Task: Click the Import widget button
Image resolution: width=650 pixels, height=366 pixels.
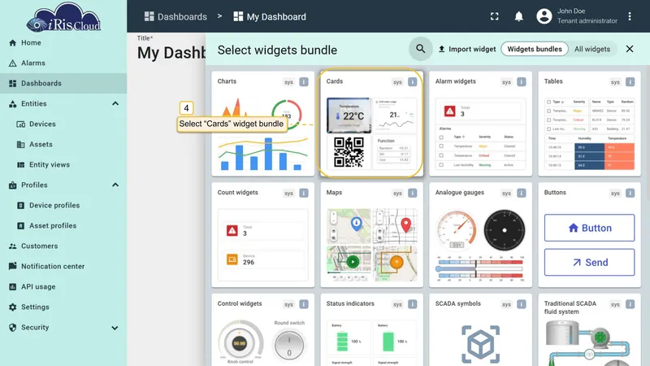Action: (466, 49)
